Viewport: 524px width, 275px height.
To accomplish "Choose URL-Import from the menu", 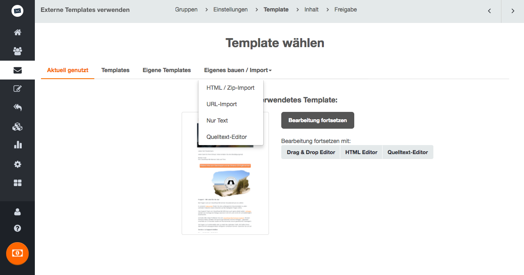I will [x=230, y=104].
